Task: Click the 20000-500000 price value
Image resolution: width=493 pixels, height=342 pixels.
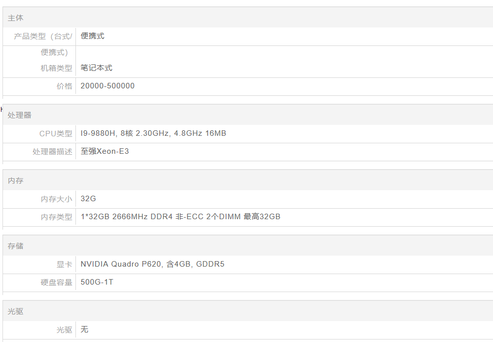Action: coord(107,86)
